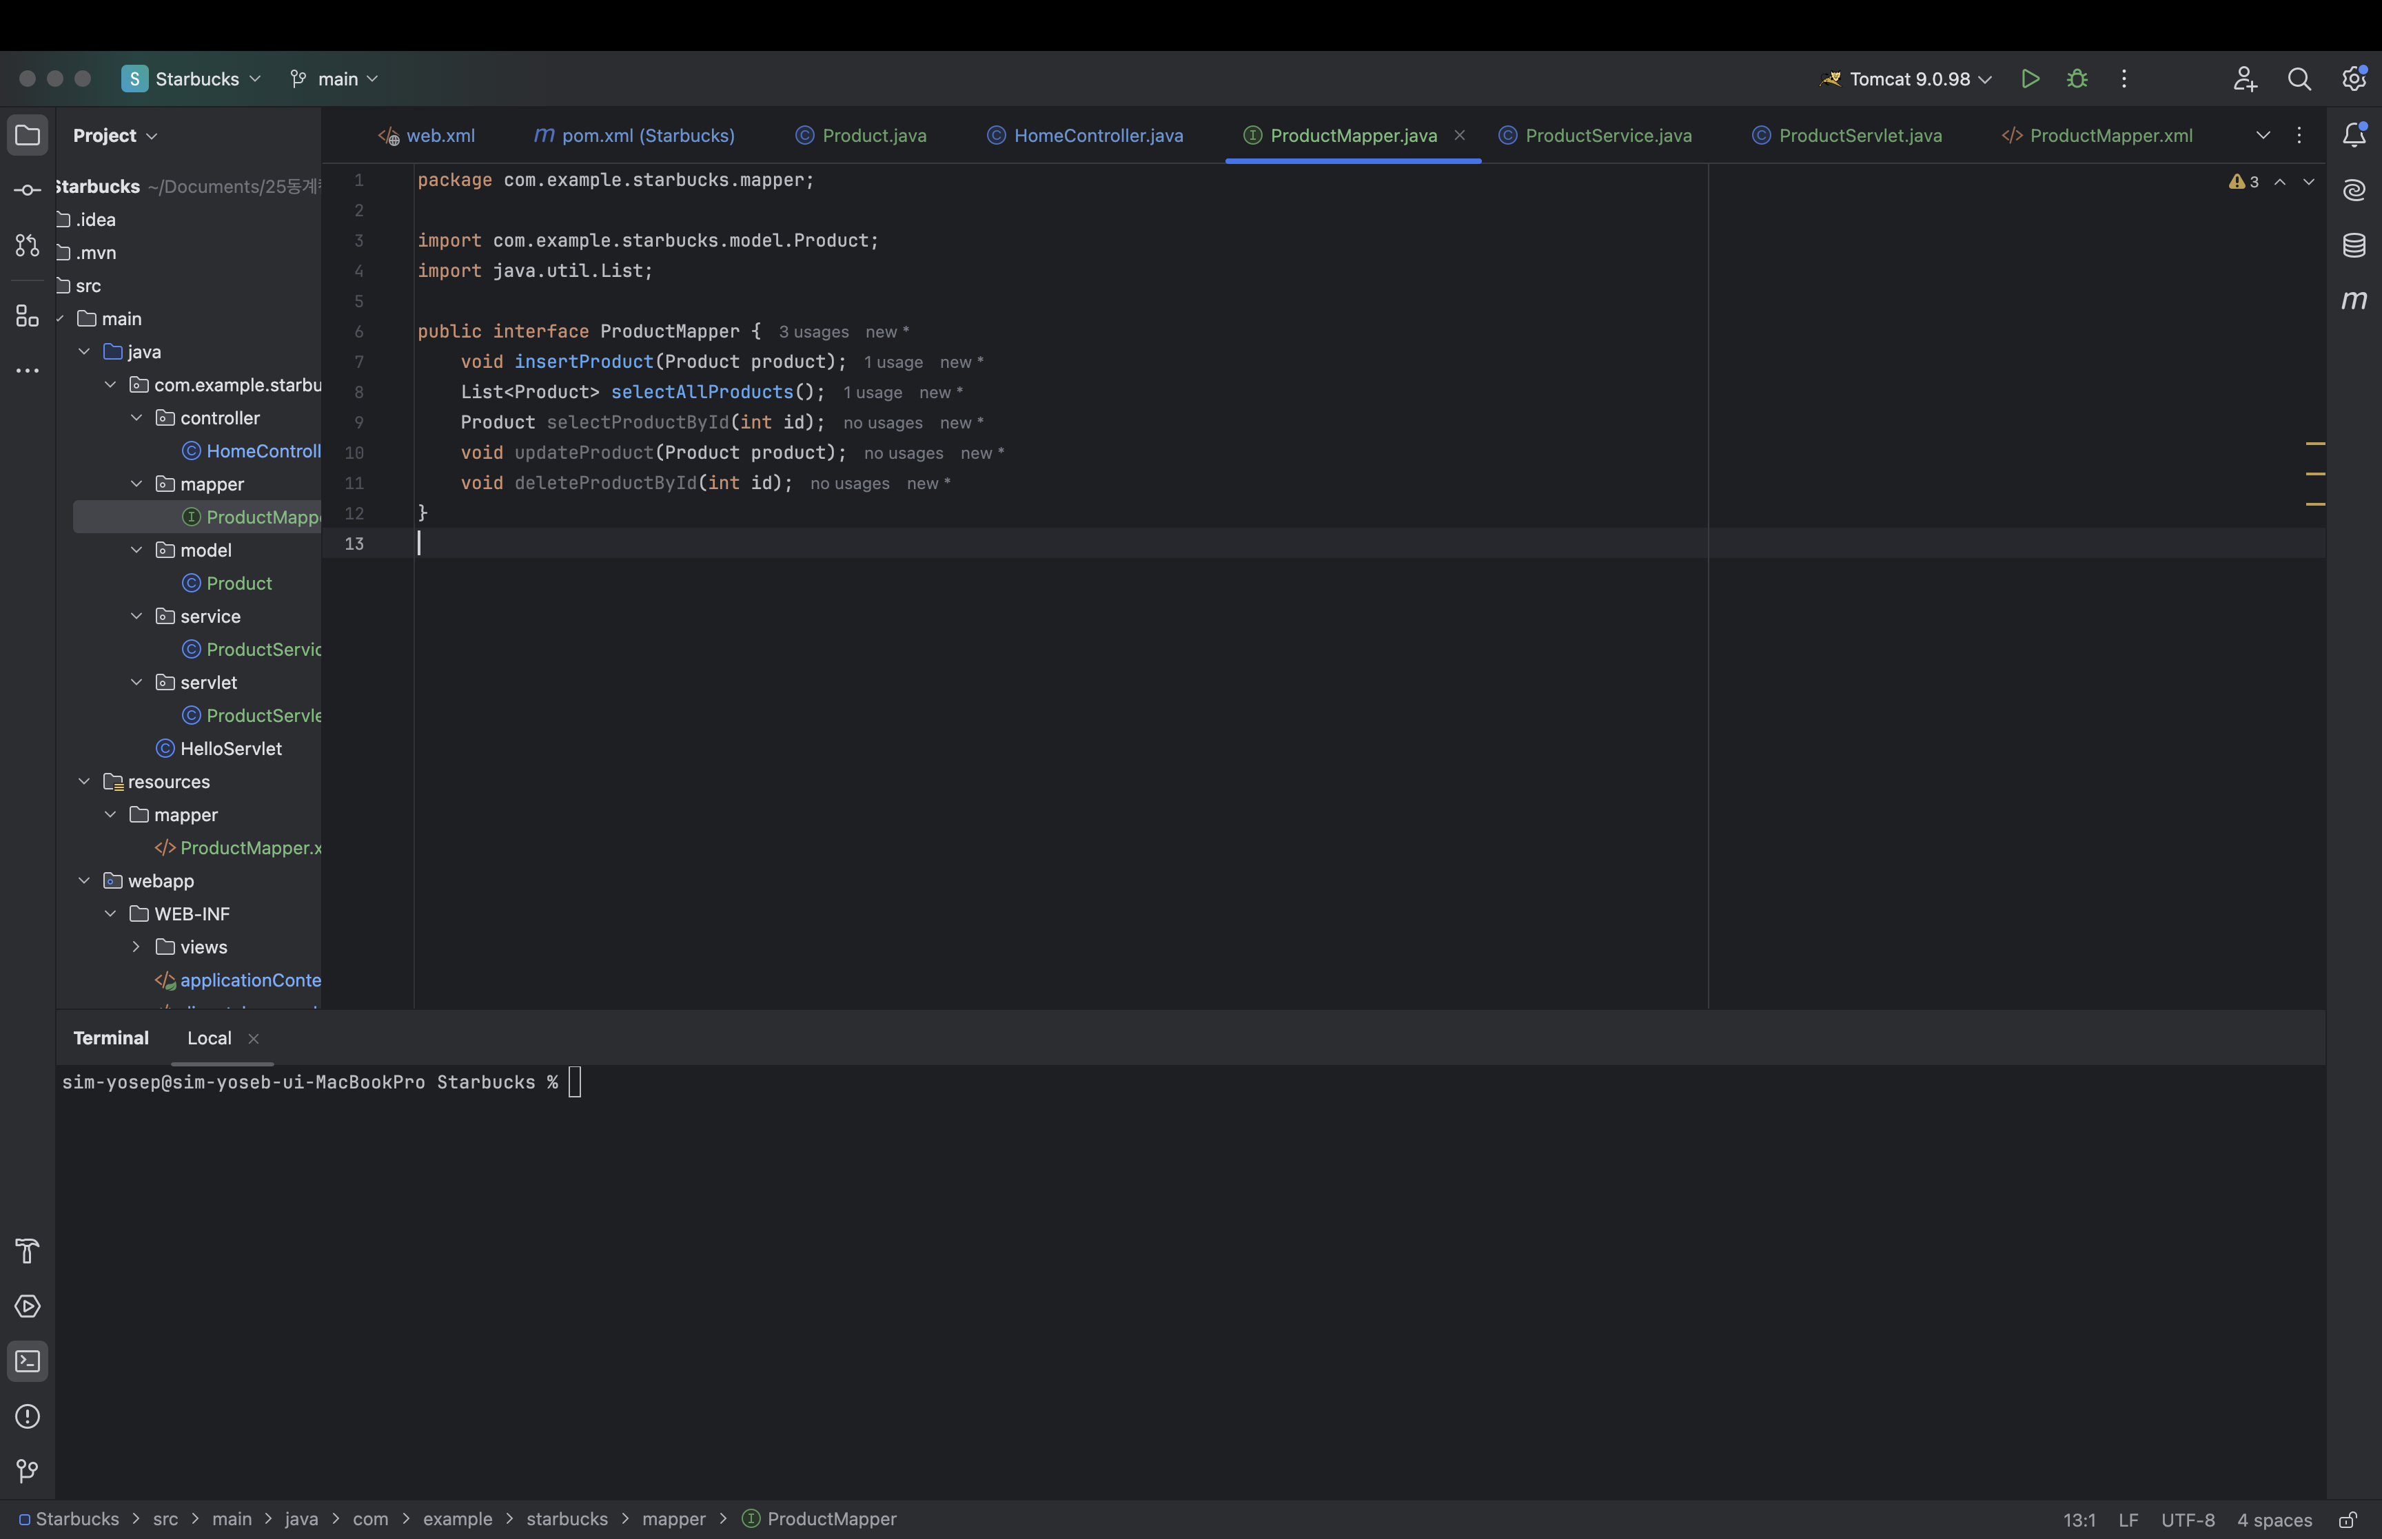Open the Maven tool window
The width and height of the screenshot is (2382, 1539).
[2354, 300]
